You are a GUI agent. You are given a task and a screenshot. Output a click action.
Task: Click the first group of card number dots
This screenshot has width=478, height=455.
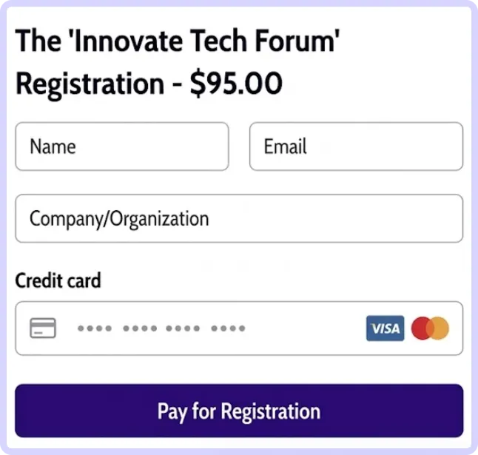(95, 328)
